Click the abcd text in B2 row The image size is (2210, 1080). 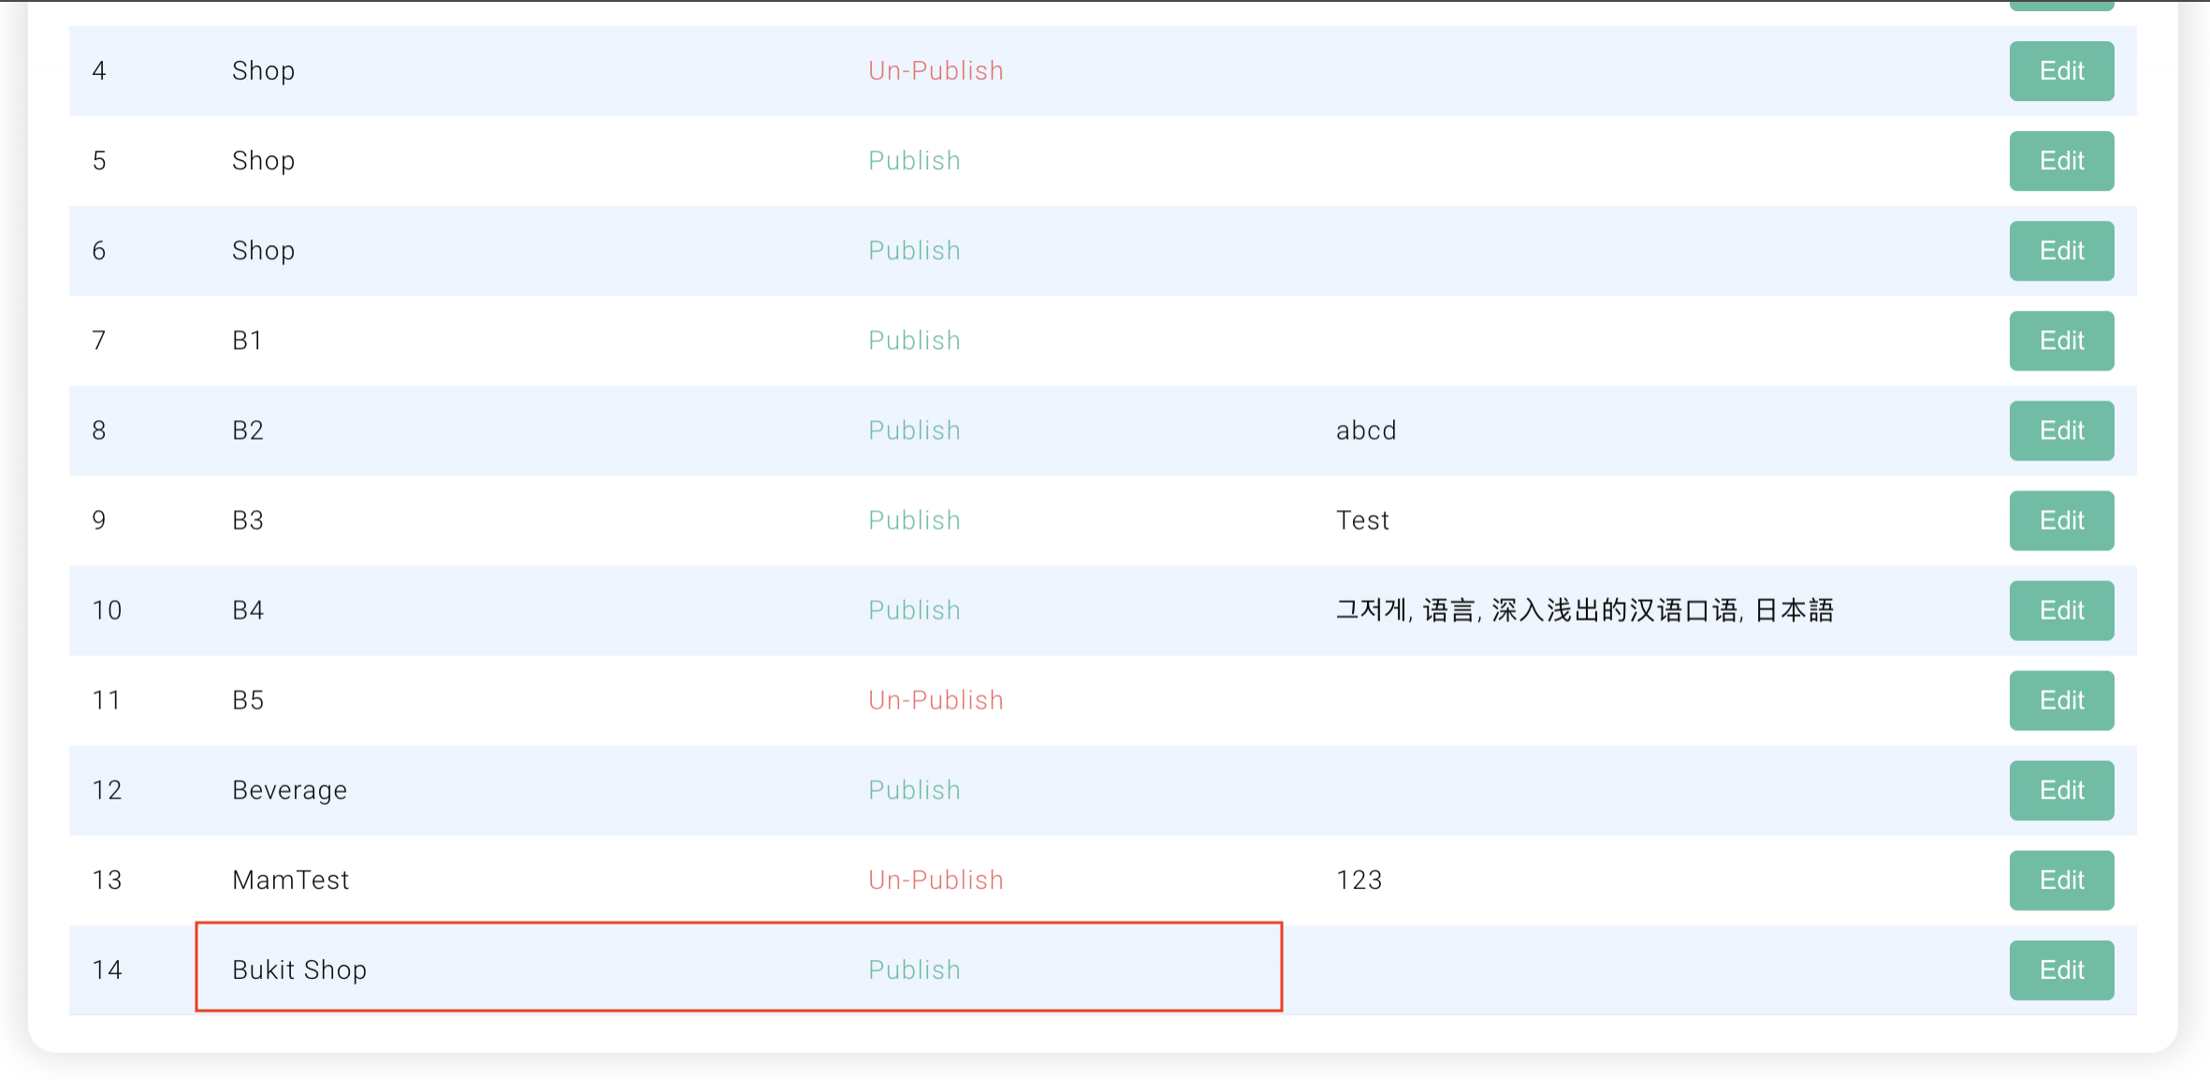(1365, 431)
